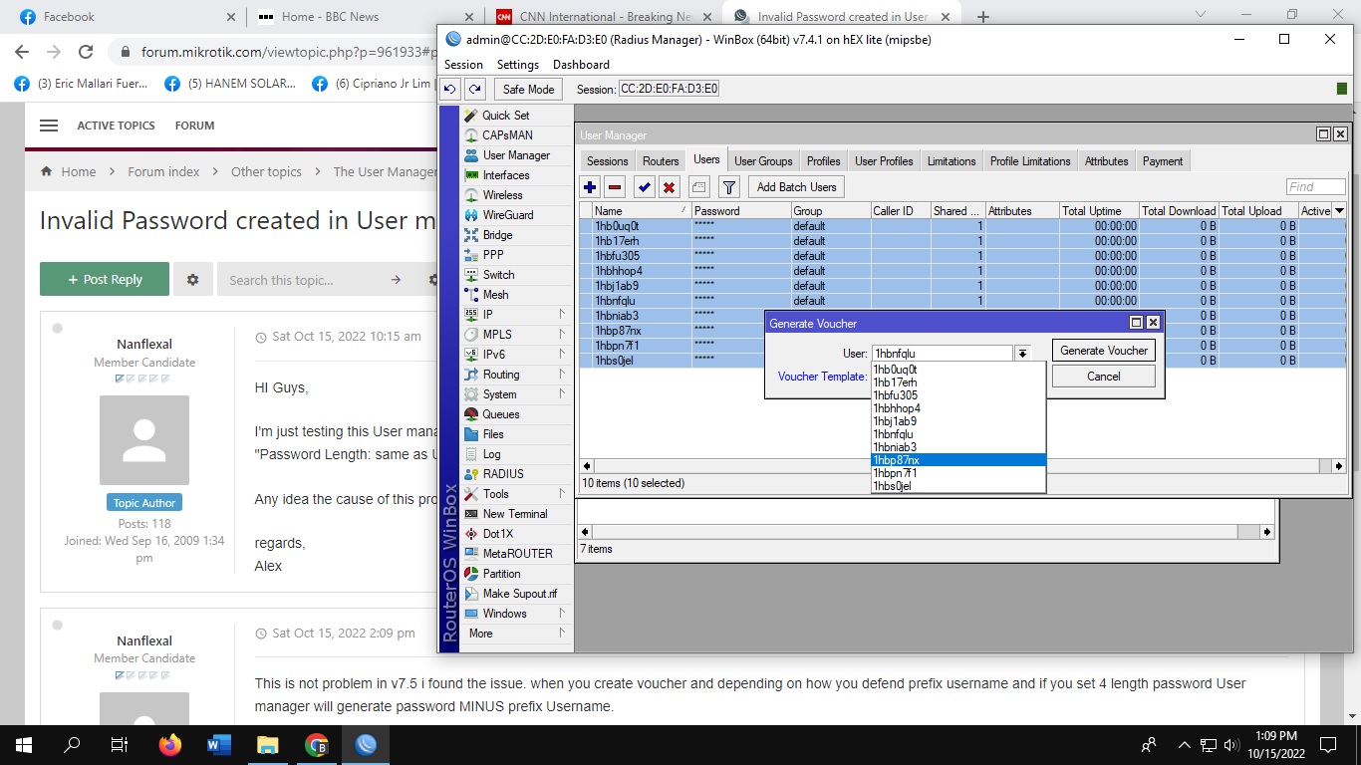
Task: Click the red minus remove user icon
Action: coord(615,186)
